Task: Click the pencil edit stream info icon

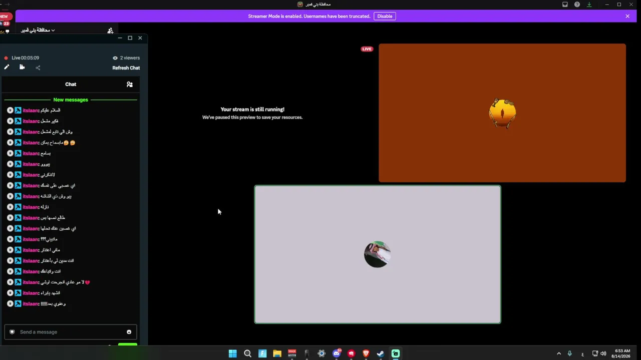Action: [7, 67]
